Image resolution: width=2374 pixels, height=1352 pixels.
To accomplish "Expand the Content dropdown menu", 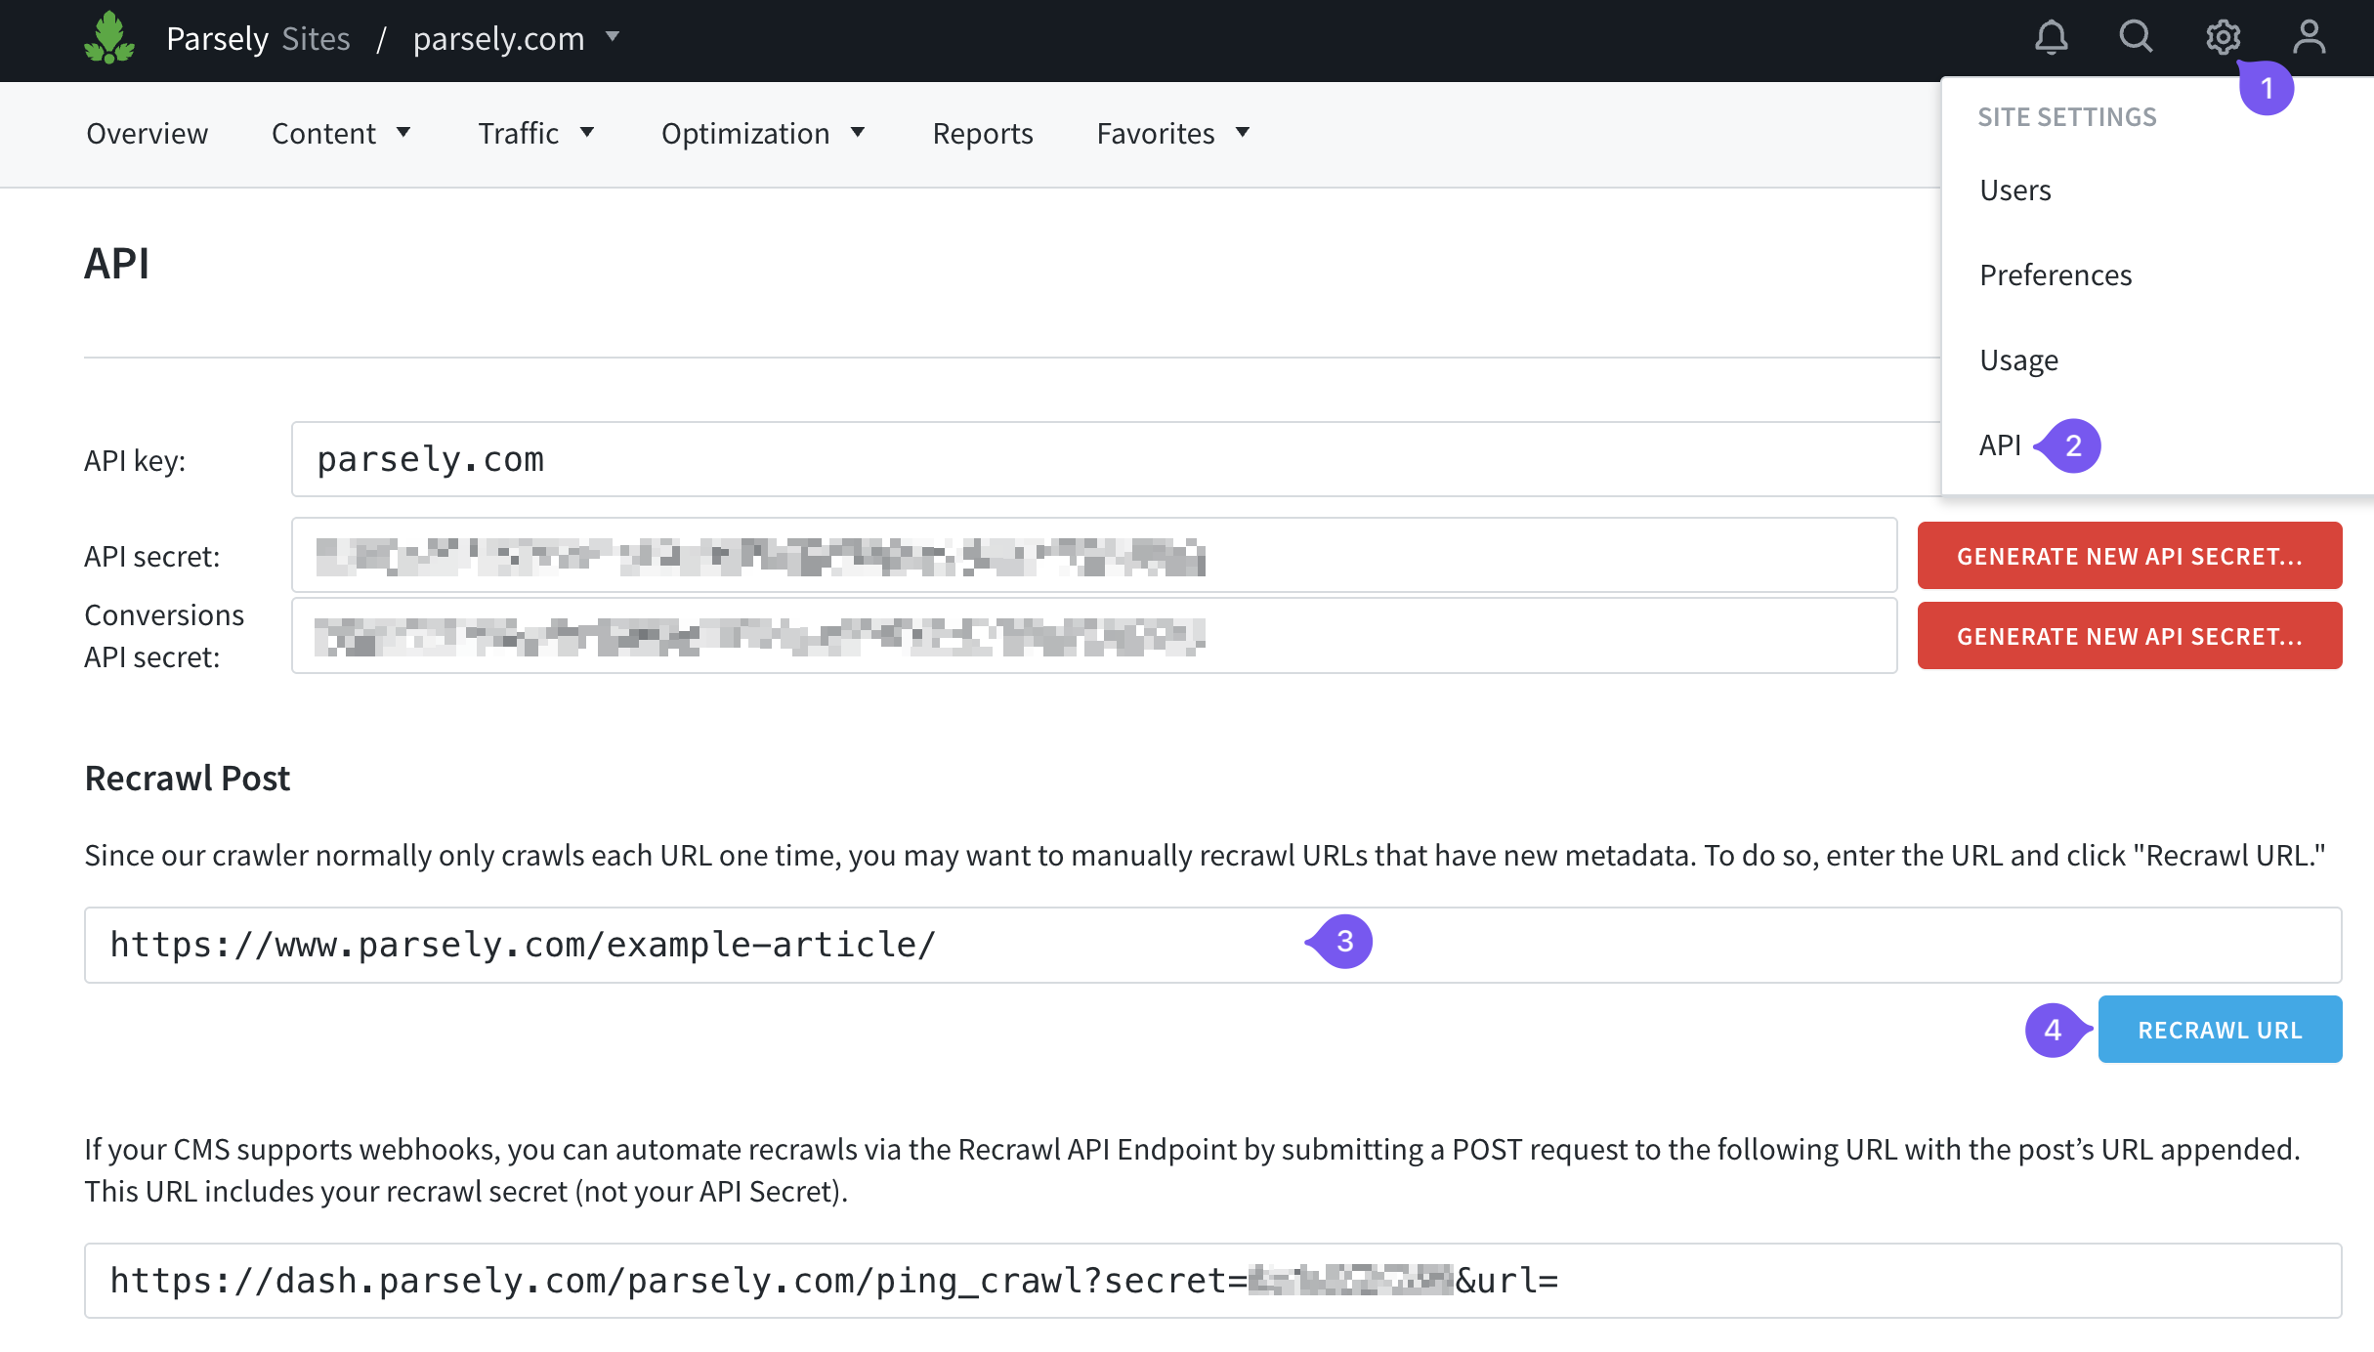I will [x=341, y=133].
